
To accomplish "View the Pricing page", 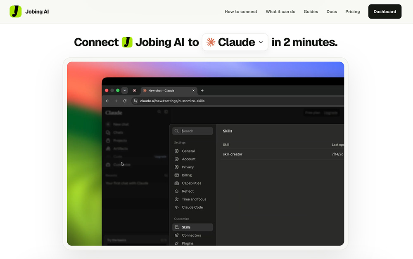I will 352,12.
